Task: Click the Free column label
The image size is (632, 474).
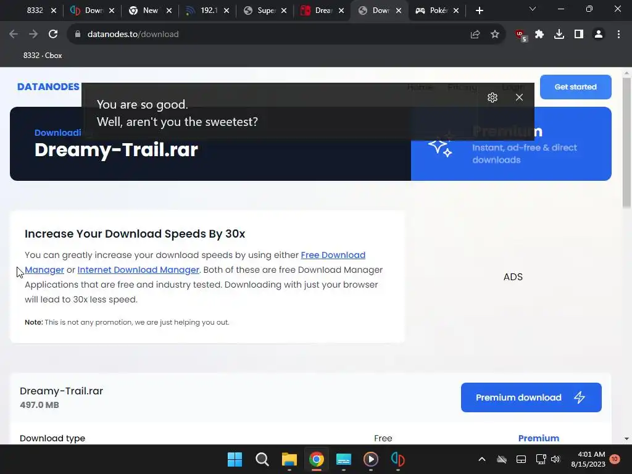Action: click(x=383, y=438)
